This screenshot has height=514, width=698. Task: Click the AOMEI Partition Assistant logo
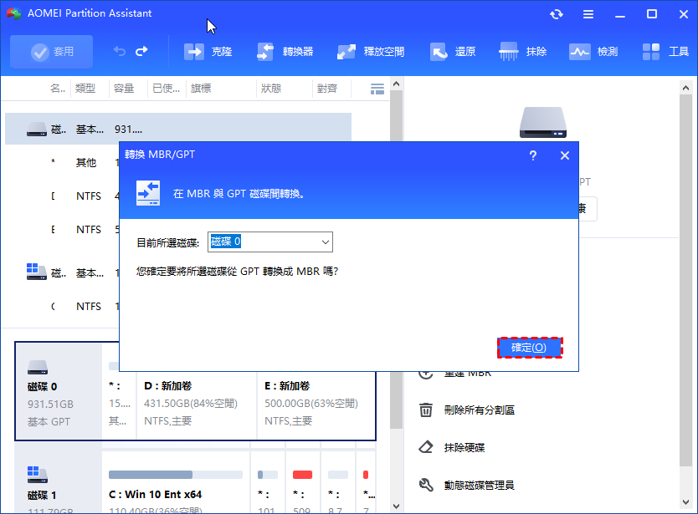coord(14,13)
